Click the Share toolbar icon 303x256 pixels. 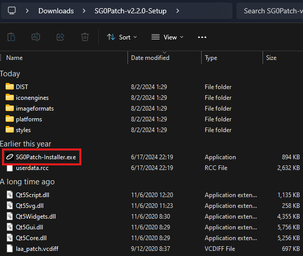click(x=60, y=37)
